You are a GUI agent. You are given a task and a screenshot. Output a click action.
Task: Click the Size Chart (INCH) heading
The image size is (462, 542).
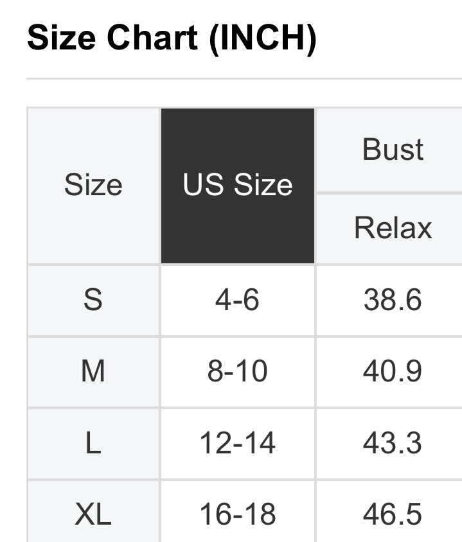(x=172, y=39)
